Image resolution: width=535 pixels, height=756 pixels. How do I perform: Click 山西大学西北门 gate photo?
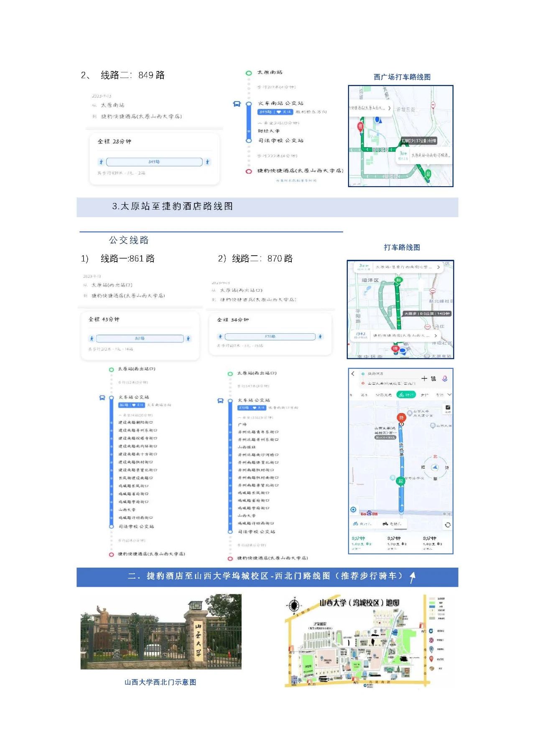[161, 632]
